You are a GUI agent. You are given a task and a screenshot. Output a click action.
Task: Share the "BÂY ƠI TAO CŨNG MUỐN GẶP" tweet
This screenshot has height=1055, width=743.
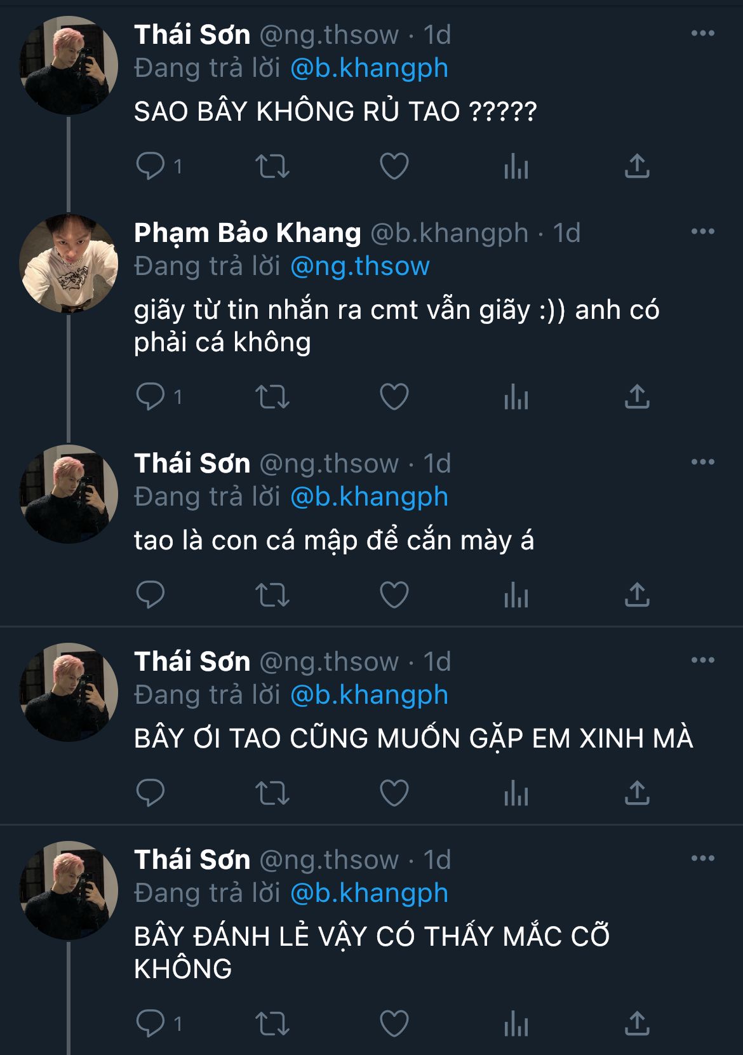(x=637, y=793)
